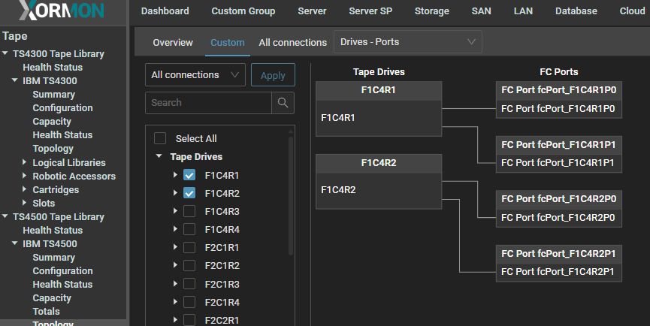Open Health Status under IBM TS4300
The image size is (650, 326).
coord(62,135)
